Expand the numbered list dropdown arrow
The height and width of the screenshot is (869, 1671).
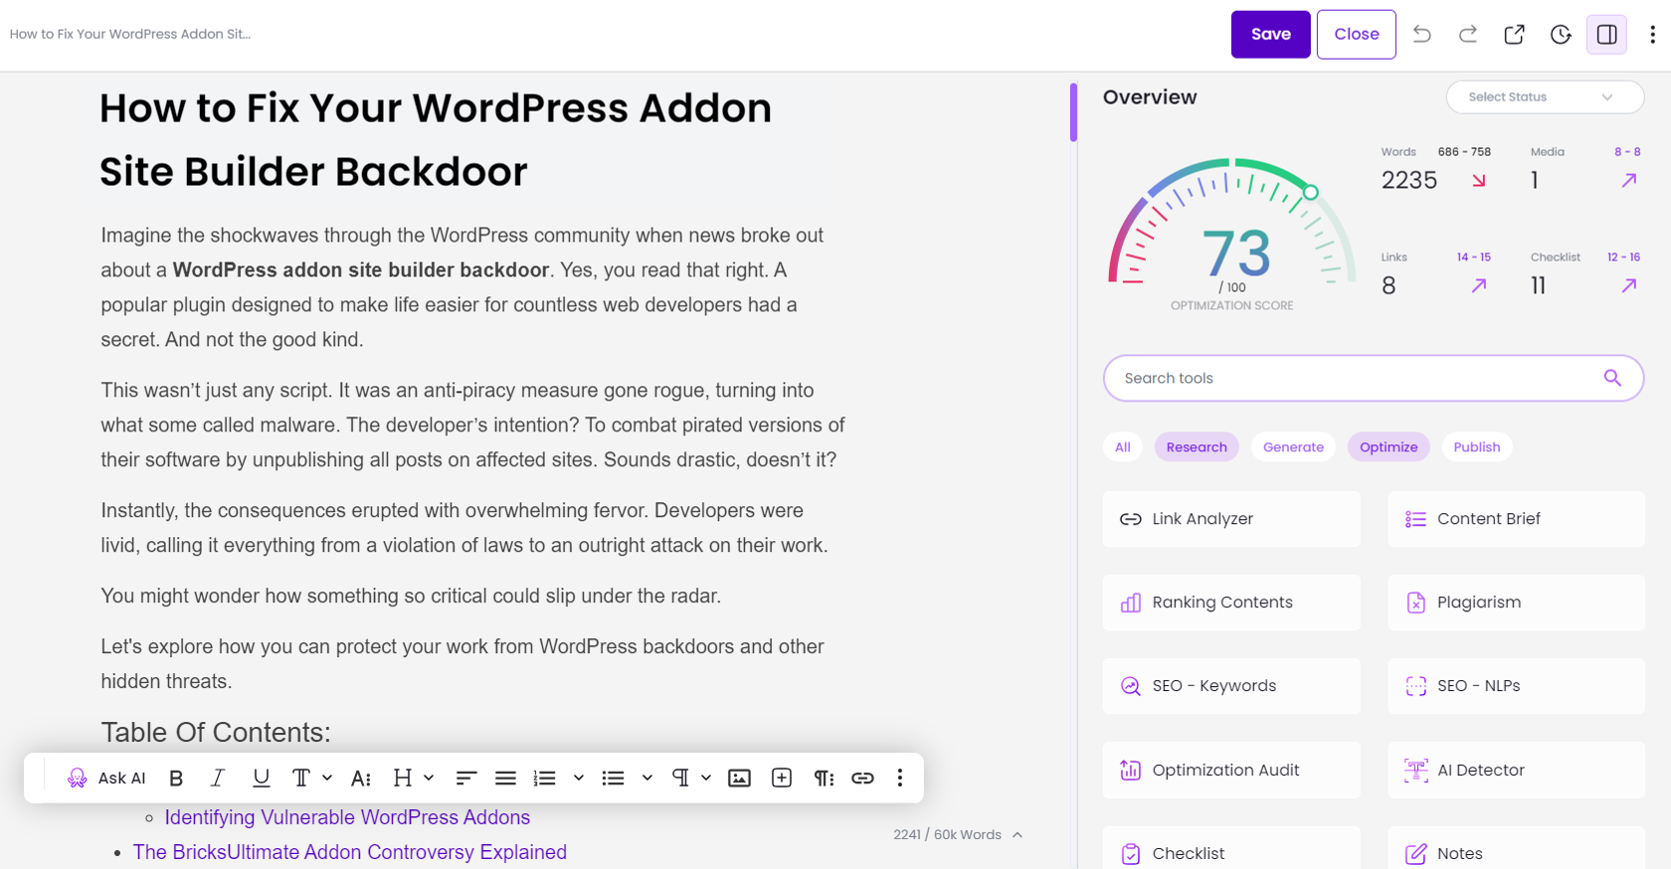578,778
